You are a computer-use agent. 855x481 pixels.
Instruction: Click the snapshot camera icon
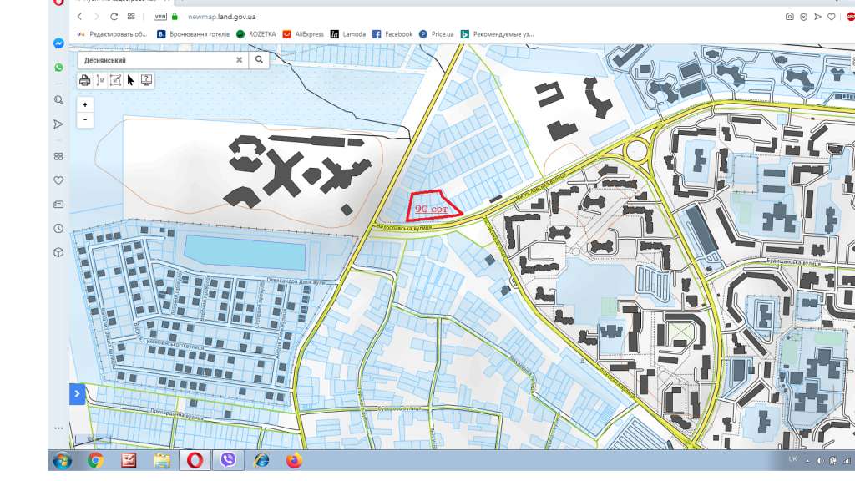[x=790, y=17]
